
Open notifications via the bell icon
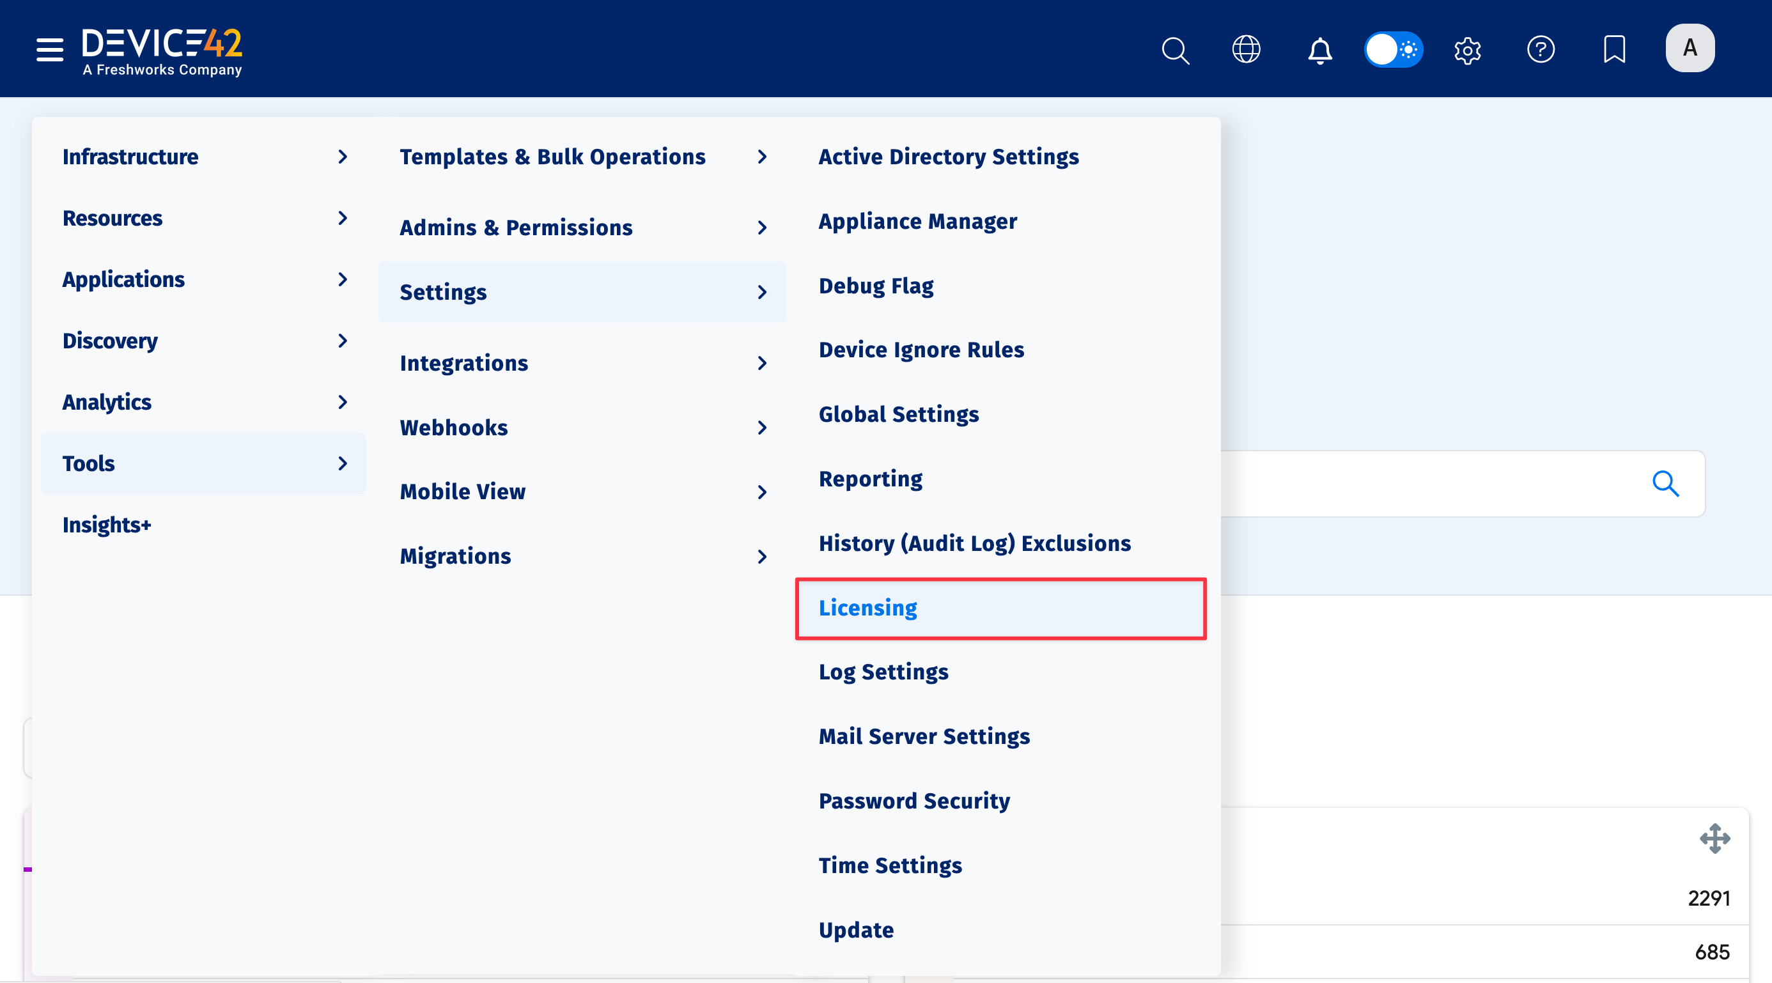click(1319, 49)
